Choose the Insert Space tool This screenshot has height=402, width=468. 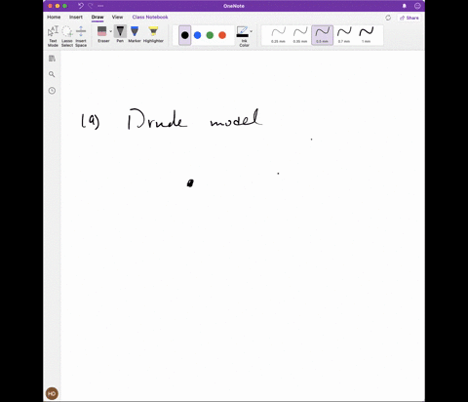point(81,36)
